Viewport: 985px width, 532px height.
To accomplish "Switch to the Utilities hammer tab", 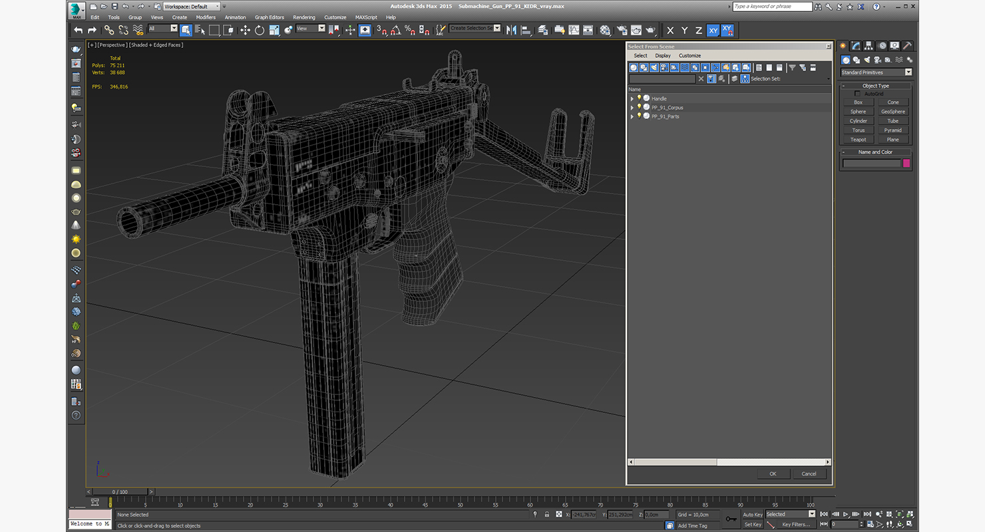I will (907, 46).
